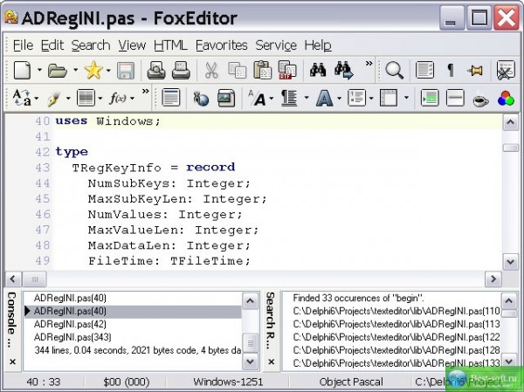The width and height of the screenshot is (524, 392).
Task: Click the magnifying glass zoom icon
Action: tap(395, 71)
